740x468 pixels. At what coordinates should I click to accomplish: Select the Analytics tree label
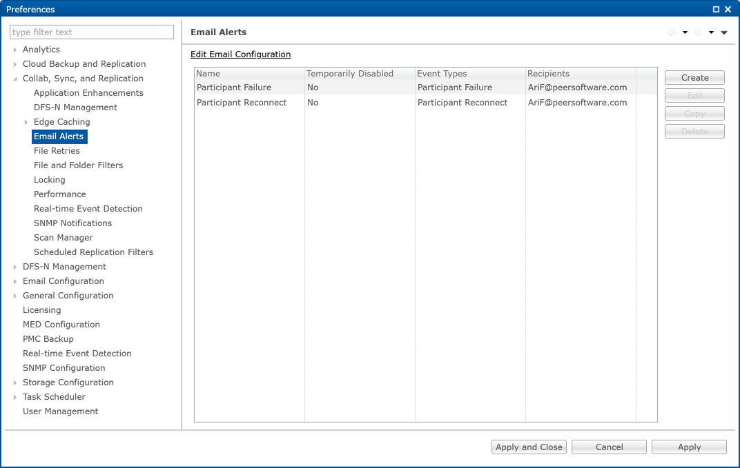click(x=41, y=50)
